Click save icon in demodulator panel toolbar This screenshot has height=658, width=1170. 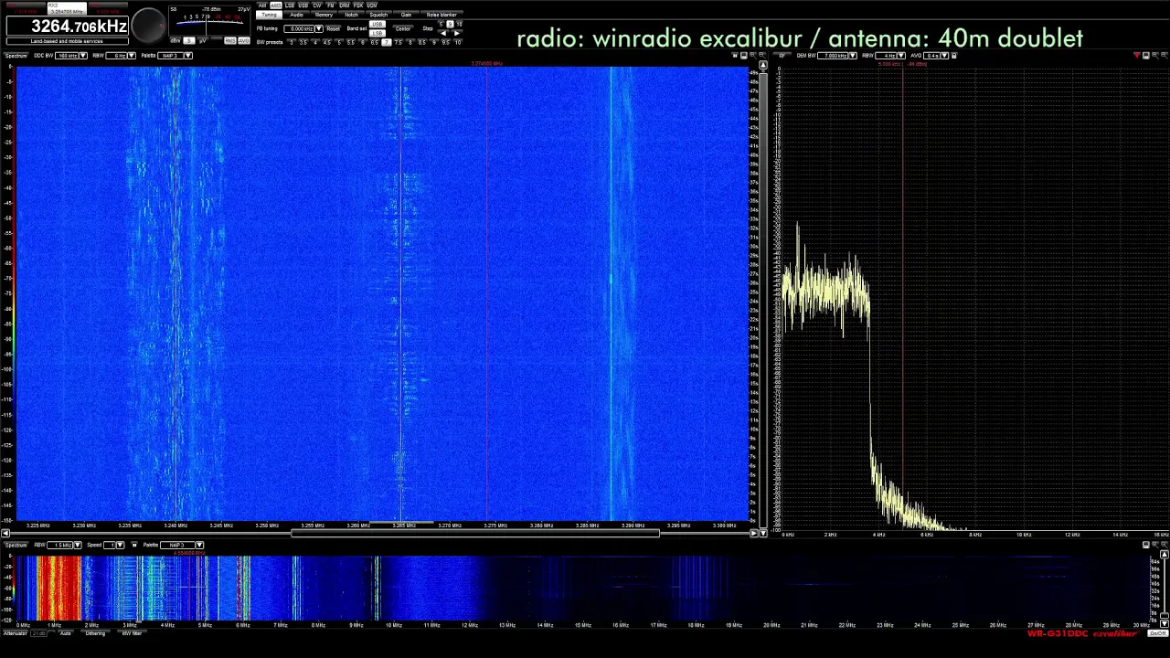pos(1145,56)
